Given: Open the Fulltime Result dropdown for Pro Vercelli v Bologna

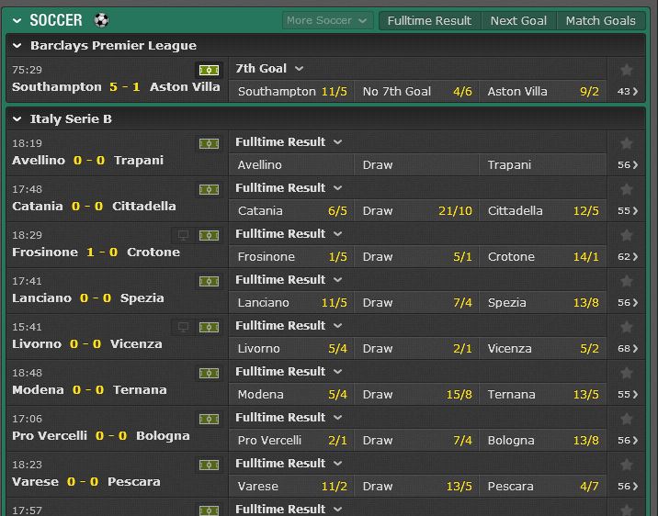Looking at the screenshot, I should pos(289,418).
